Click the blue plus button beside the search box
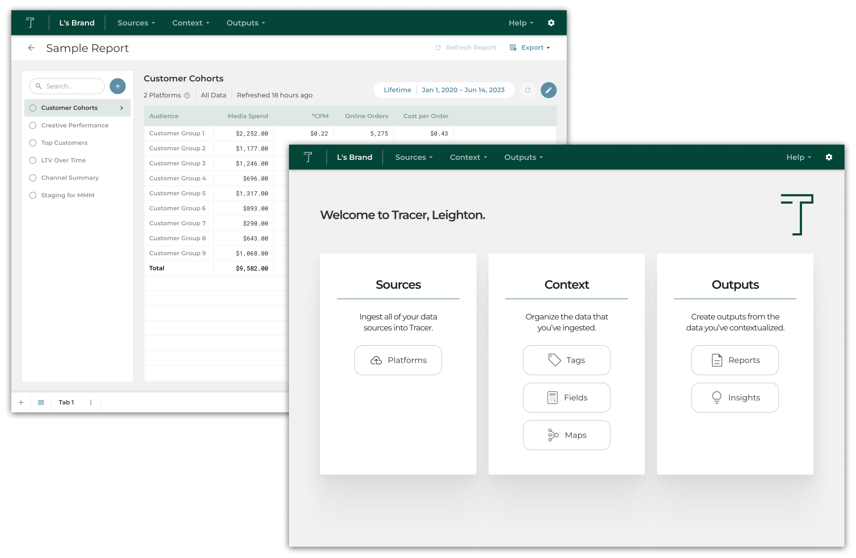Viewport: 856px width, 558px height. click(117, 86)
